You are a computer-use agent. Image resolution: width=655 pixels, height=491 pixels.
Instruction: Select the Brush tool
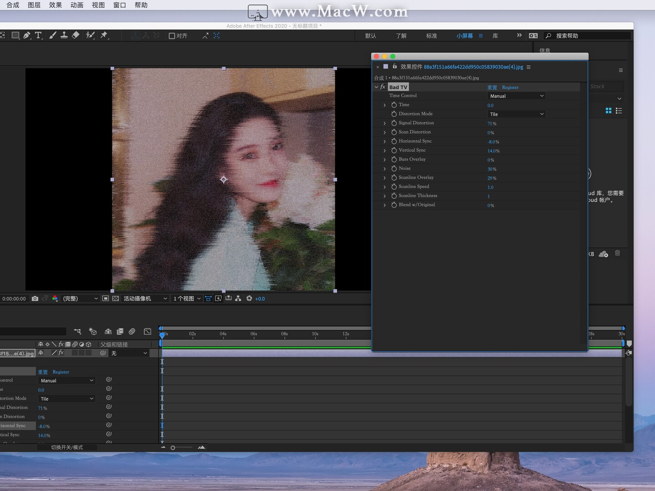pos(53,35)
